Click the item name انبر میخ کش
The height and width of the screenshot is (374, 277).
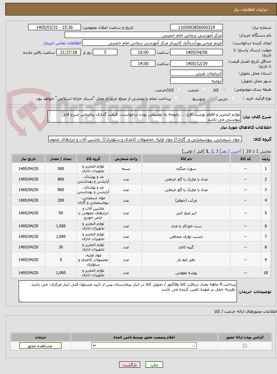coord(186,213)
